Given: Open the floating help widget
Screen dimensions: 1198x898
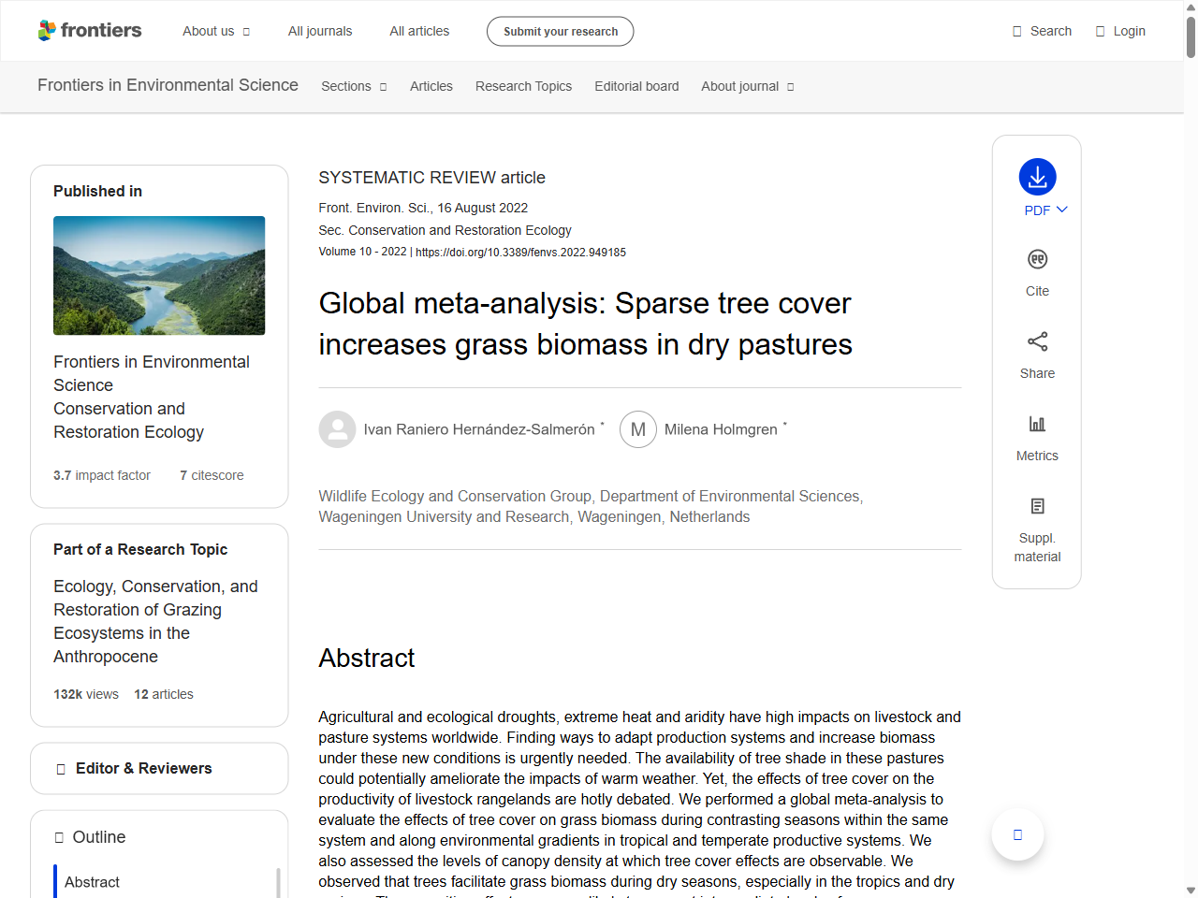Looking at the screenshot, I should [1017, 833].
